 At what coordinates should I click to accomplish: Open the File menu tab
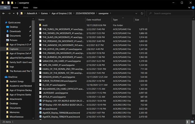pyautogui.click(x=5, y=8)
